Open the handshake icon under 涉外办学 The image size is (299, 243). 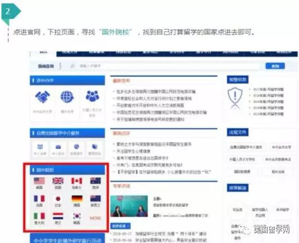pyautogui.click(x=42, y=97)
